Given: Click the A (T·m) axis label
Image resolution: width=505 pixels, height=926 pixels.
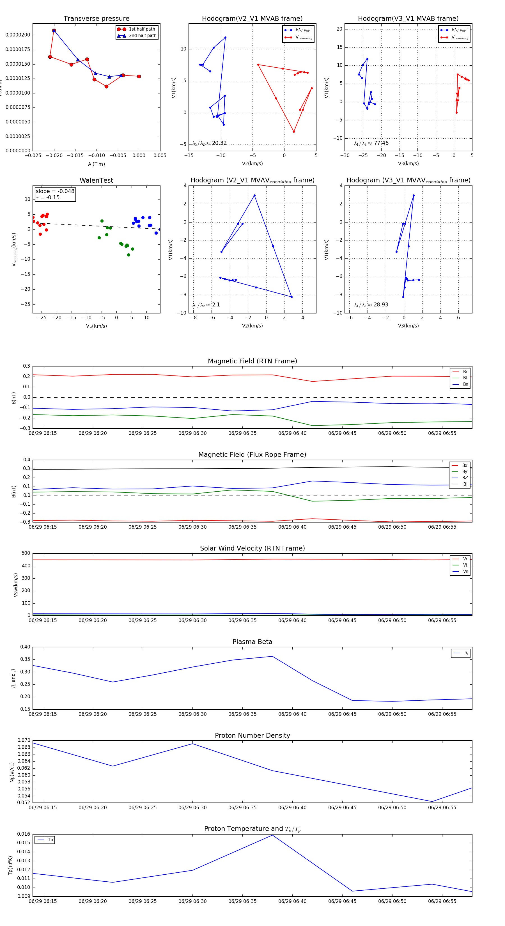Looking at the screenshot, I should pos(96,164).
